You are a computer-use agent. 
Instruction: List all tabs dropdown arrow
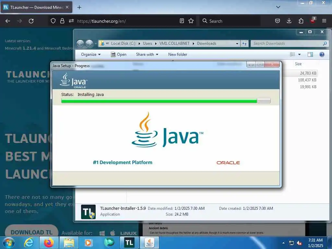[278, 7]
